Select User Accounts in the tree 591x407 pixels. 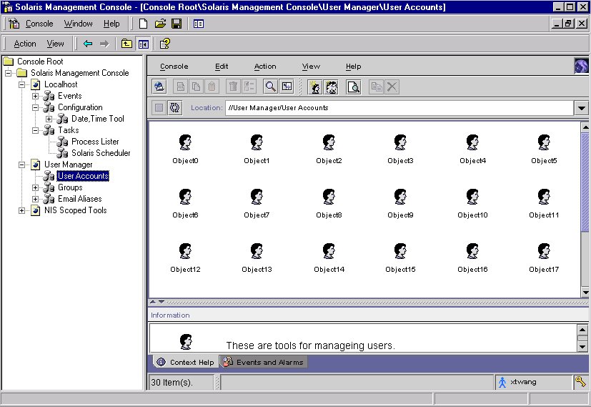[83, 176]
